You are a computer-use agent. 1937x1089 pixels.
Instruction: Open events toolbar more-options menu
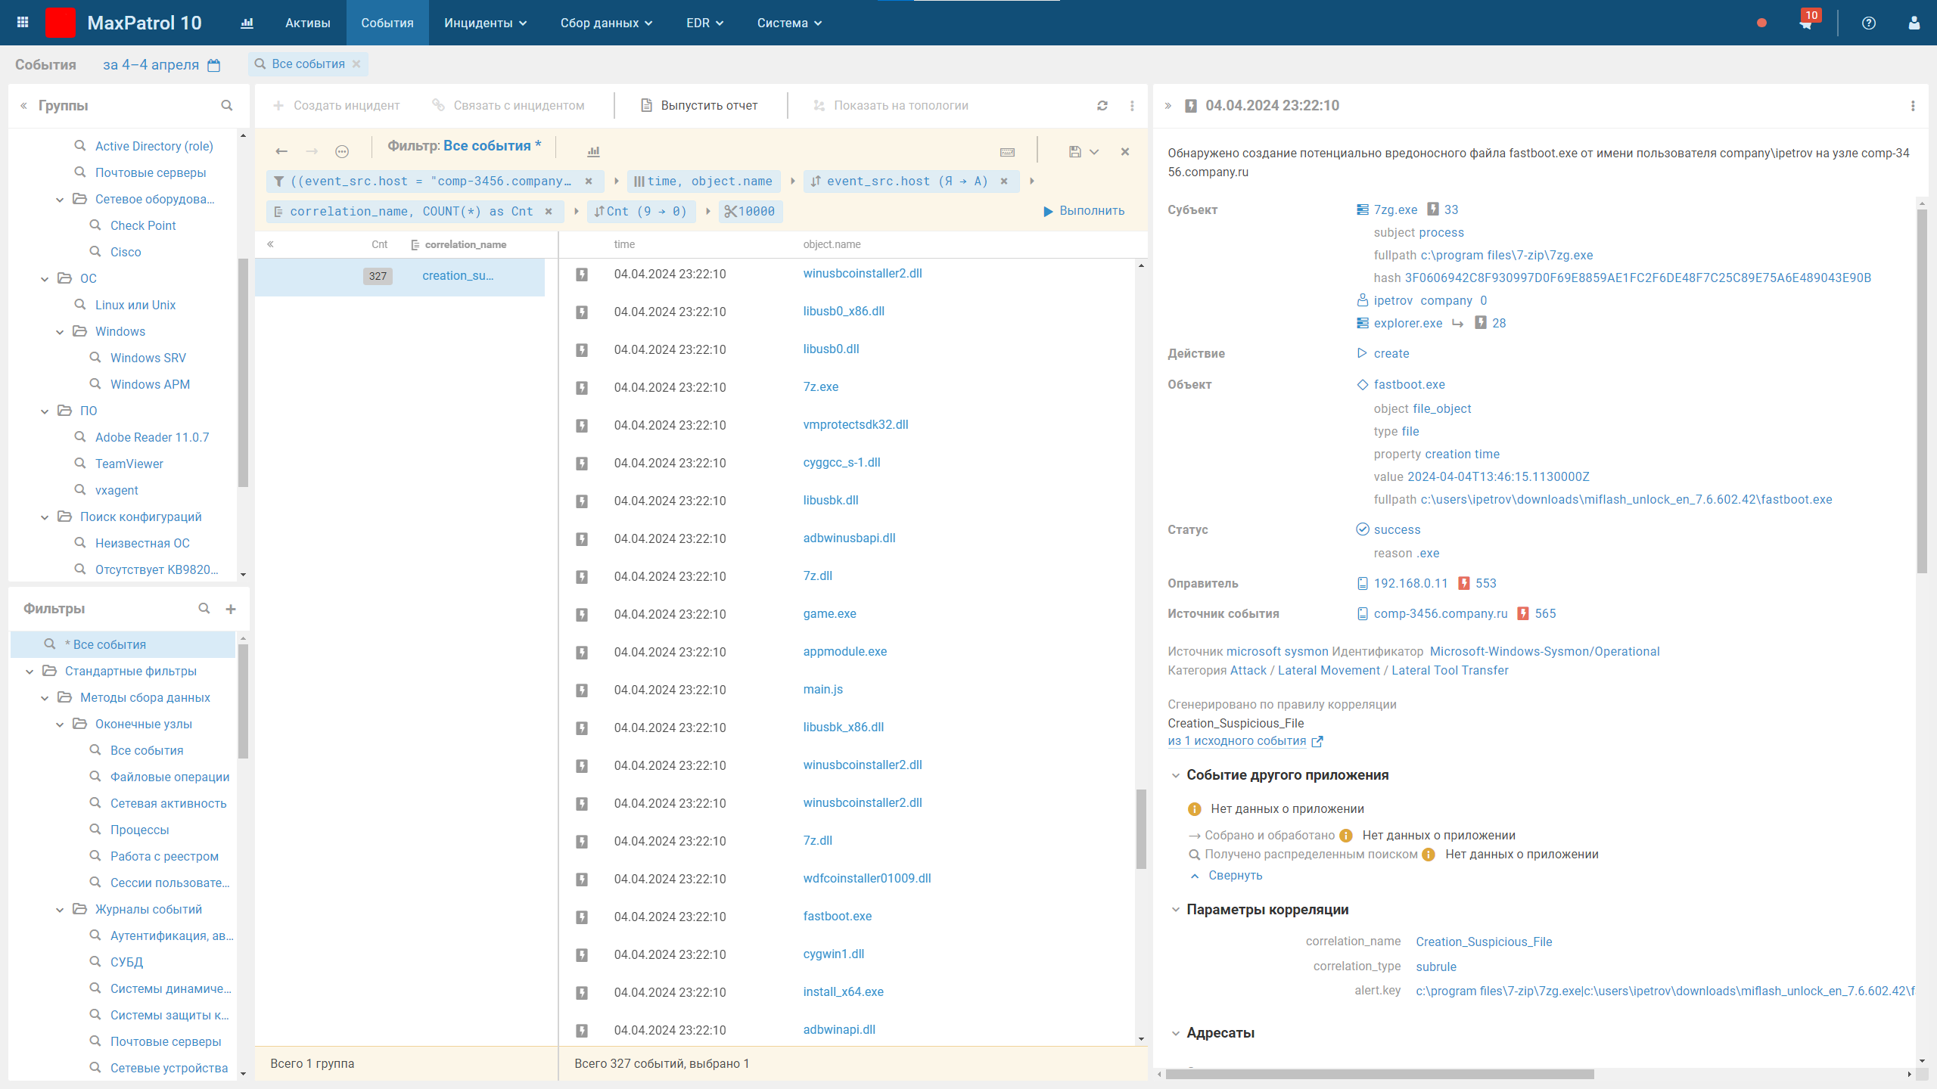tap(1132, 106)
